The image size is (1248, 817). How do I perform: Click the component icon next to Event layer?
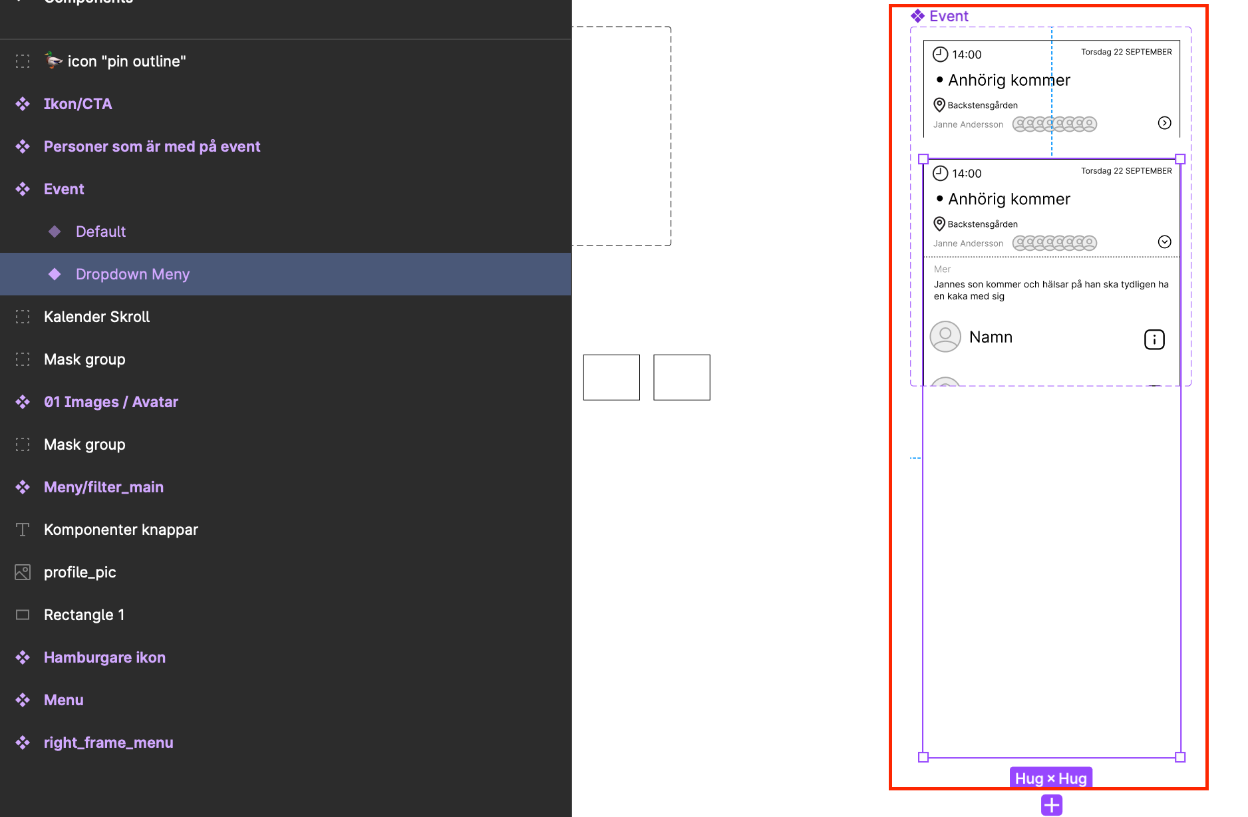23,189
